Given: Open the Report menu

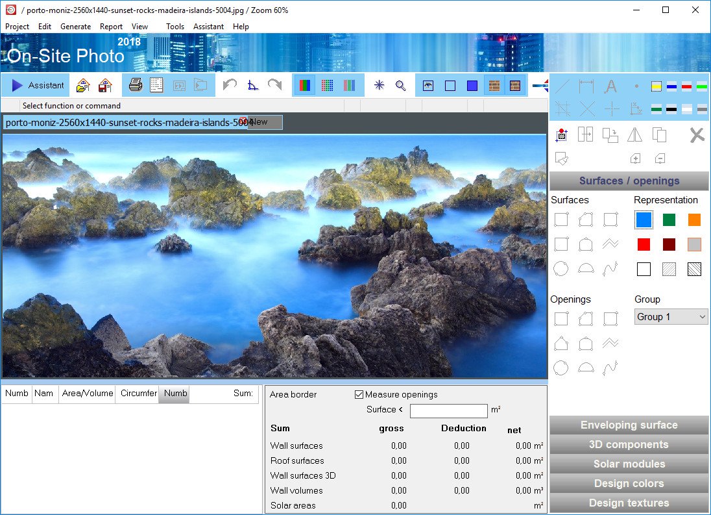Looking at the screenshot, I should point(111,27).
